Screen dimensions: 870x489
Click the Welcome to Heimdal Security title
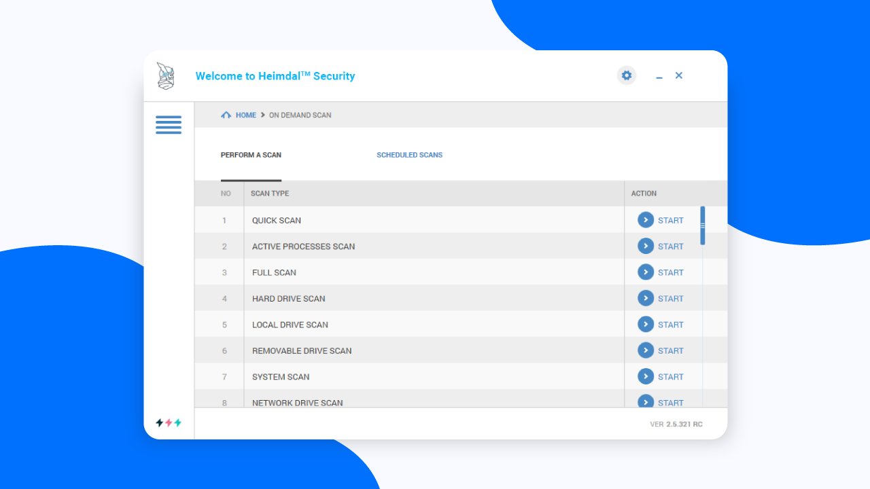(x=275, y=76)
